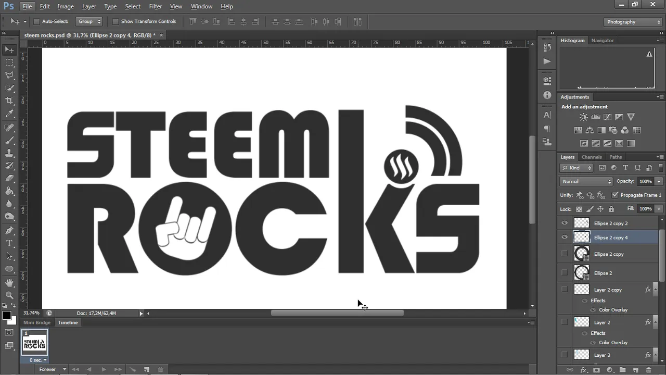Show the Layer 3 layer
Screen dimensions: 666x375
pos(565,355)
